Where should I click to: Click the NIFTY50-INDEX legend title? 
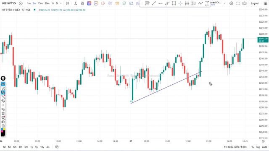[x=16, y=10]
